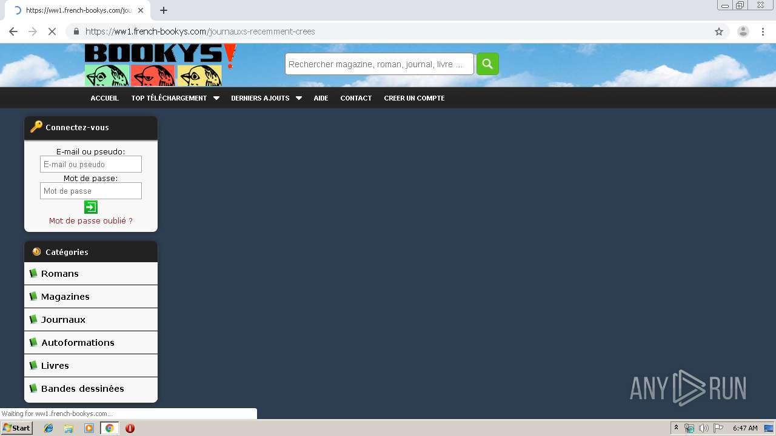The width and height of the screenshot is (776, 436).
Task: Open the Windows Start menu
Action: pos(16,428)
